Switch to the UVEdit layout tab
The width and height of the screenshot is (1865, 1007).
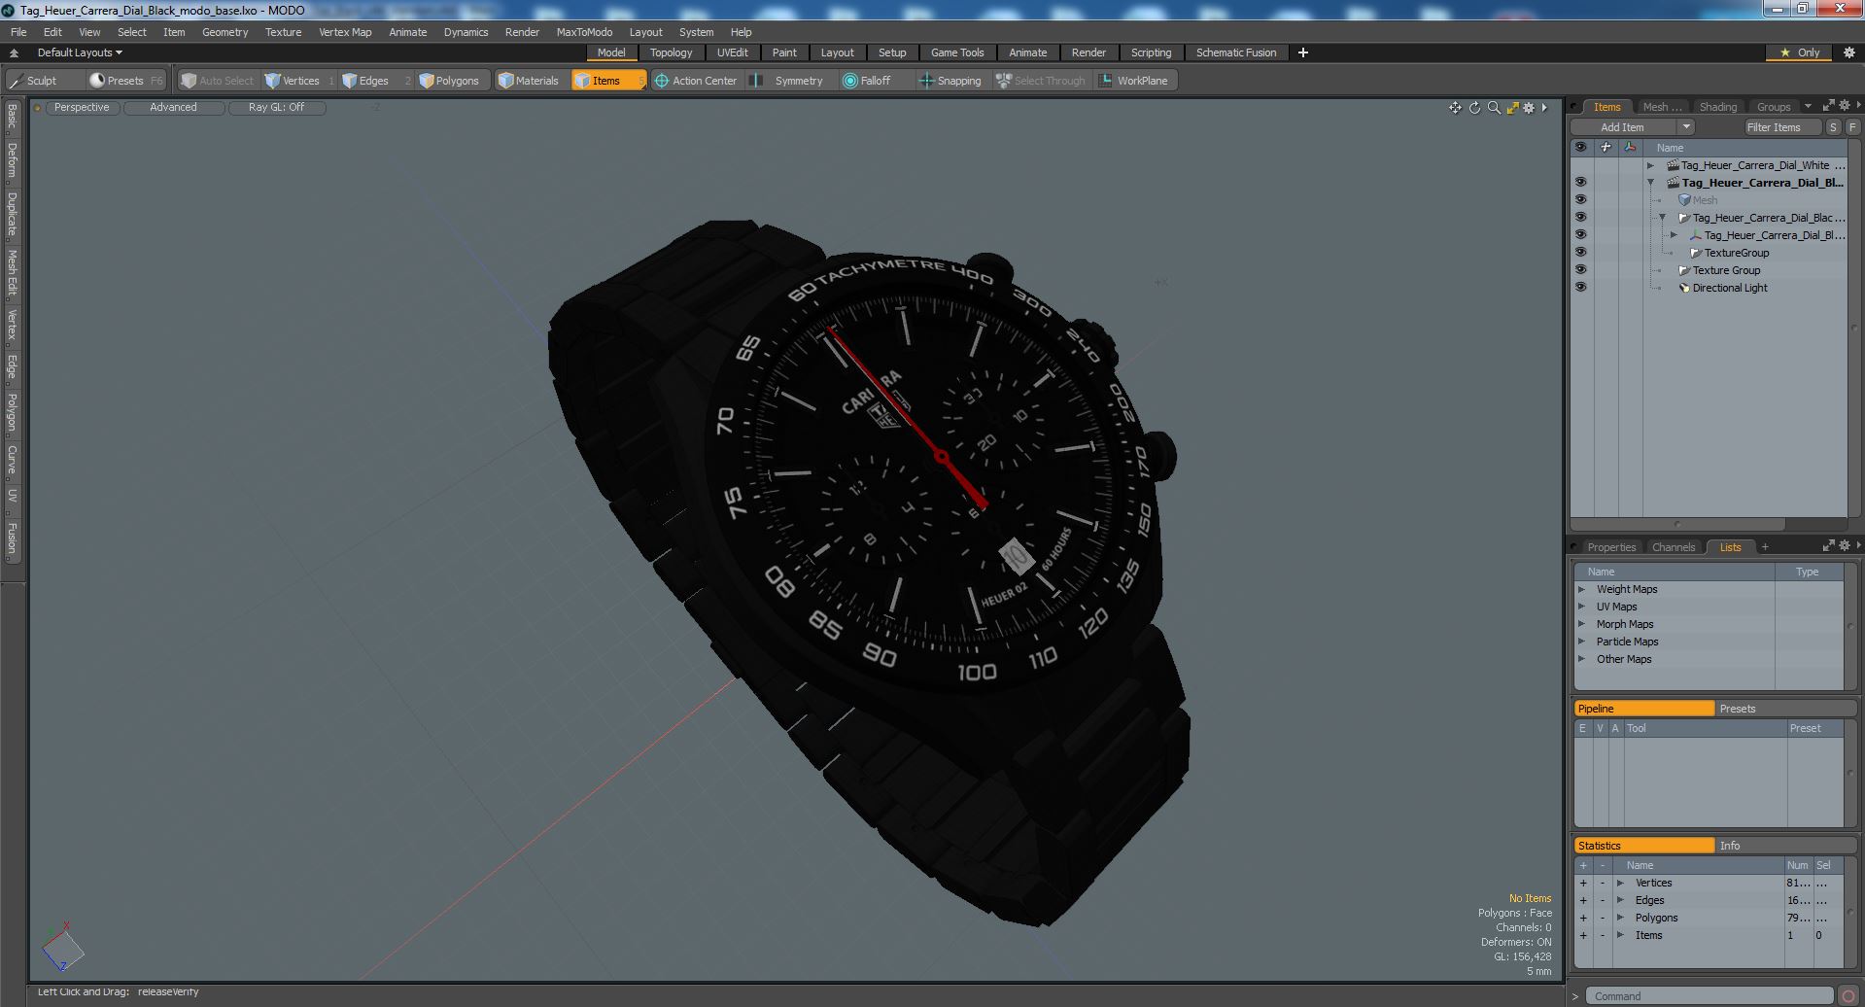coord(733,52)
